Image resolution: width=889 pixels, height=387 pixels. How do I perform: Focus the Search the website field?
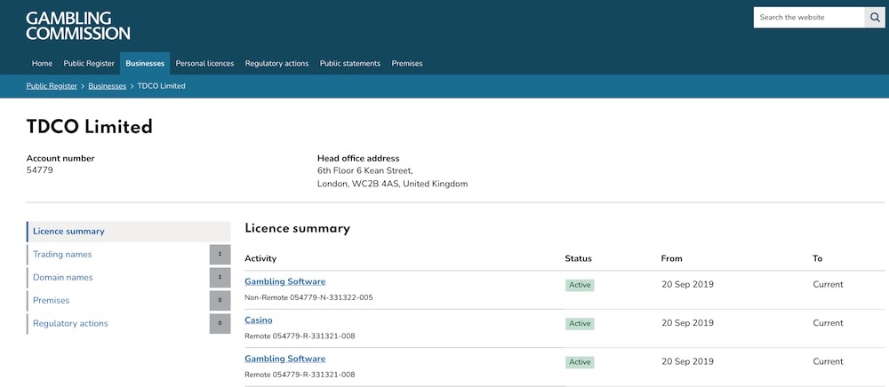coord(809,18)
